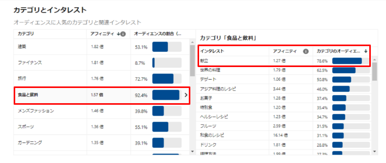Click down arrow of category list scrollbar
This screenshot has width=386, height=163.
[x=193, y=152]
